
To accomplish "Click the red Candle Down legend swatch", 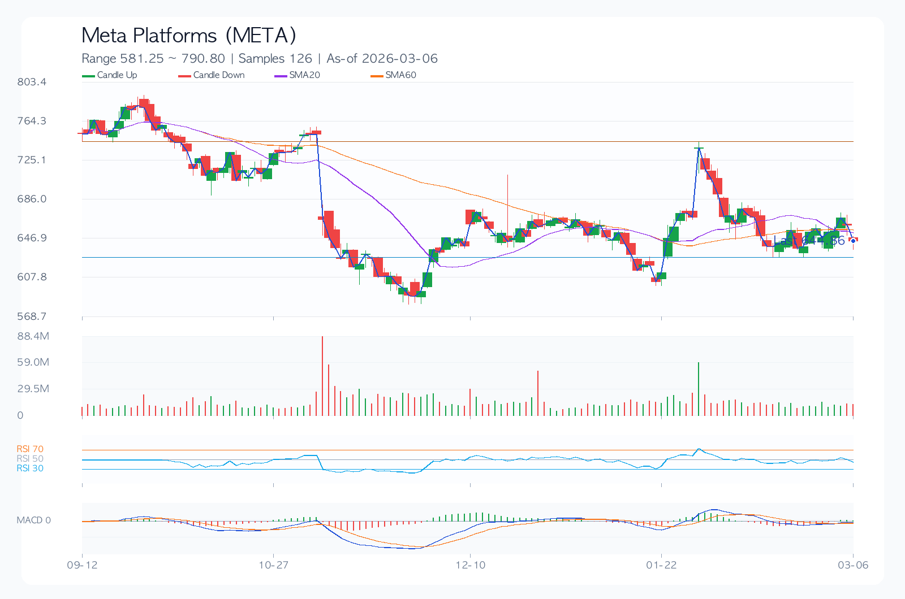I will point(184,76).
